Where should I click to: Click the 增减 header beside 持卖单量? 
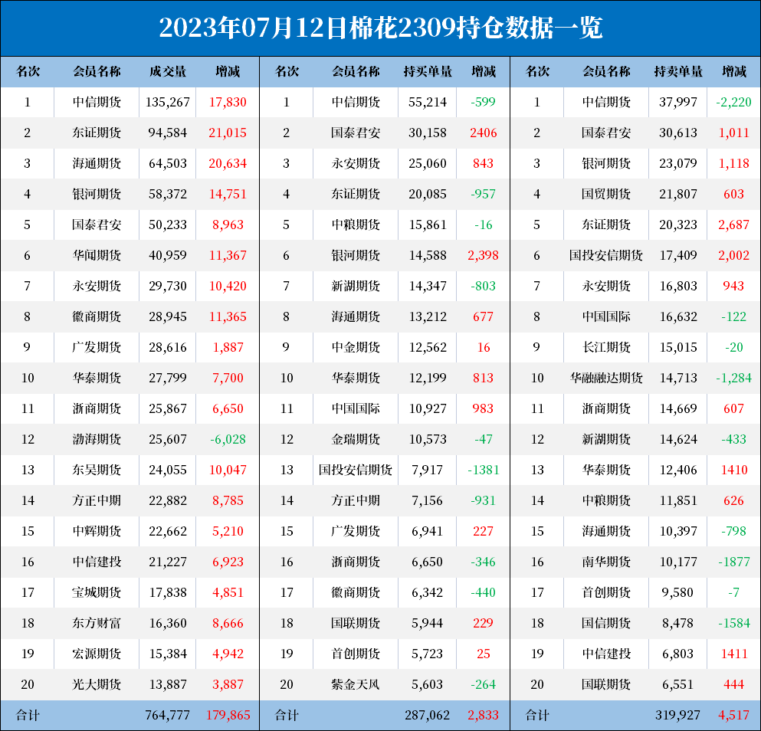734,72
